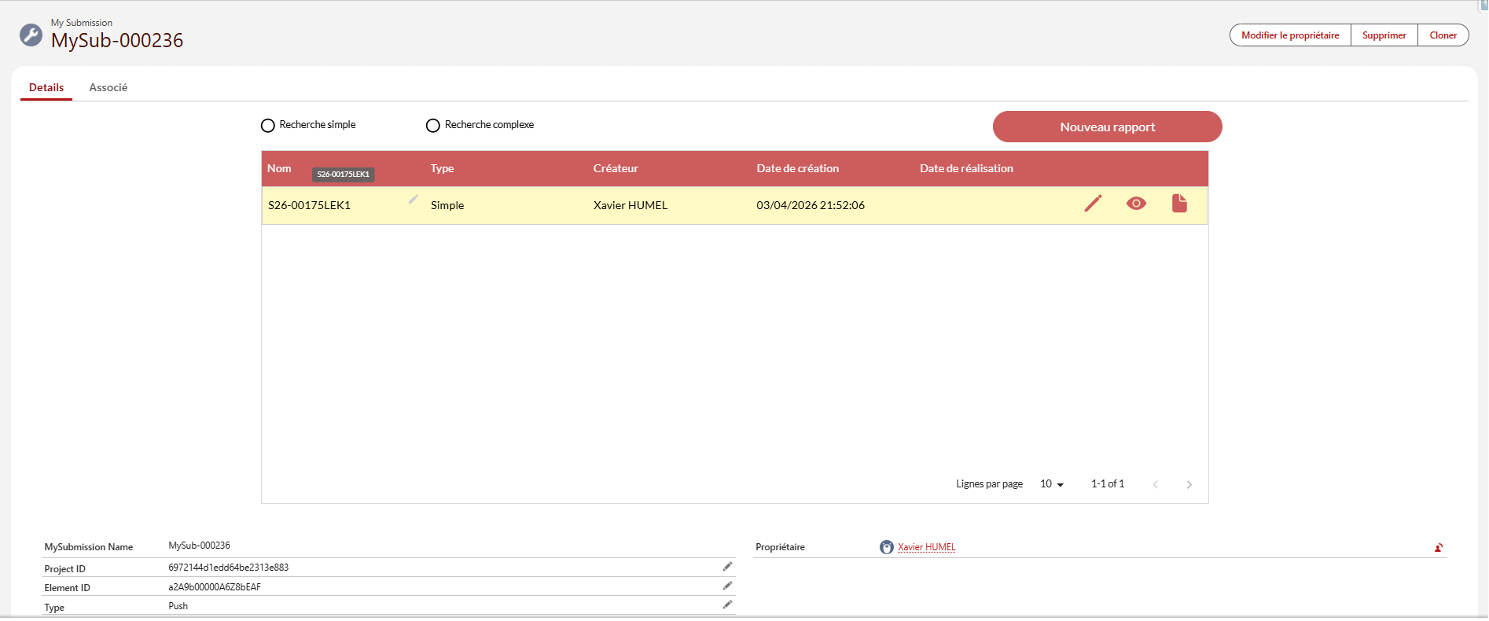The height and width of the screenshot is (621, 1489).
Task: Click Modifier le propriétaire button
Action: [x=1290, y=35]
